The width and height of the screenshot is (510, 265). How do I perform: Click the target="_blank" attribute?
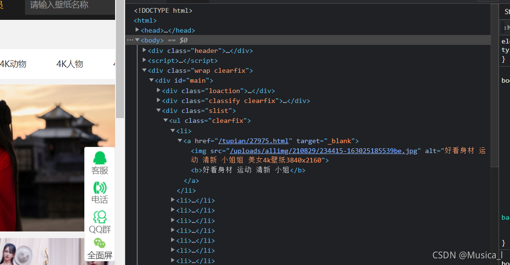[325, 141]
